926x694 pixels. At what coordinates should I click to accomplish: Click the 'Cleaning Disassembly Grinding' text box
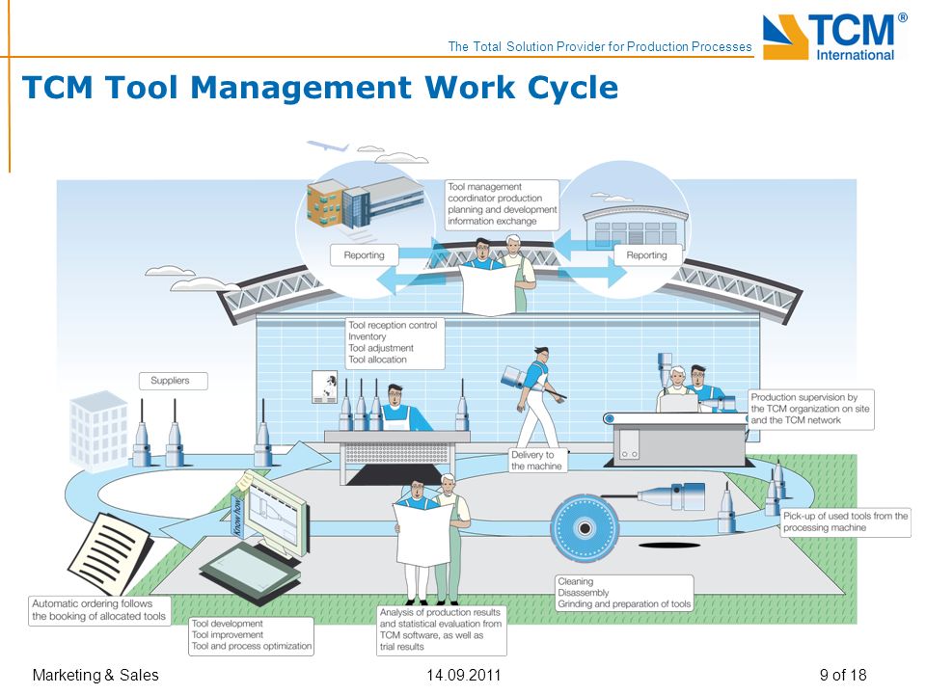tap(624, 593)
